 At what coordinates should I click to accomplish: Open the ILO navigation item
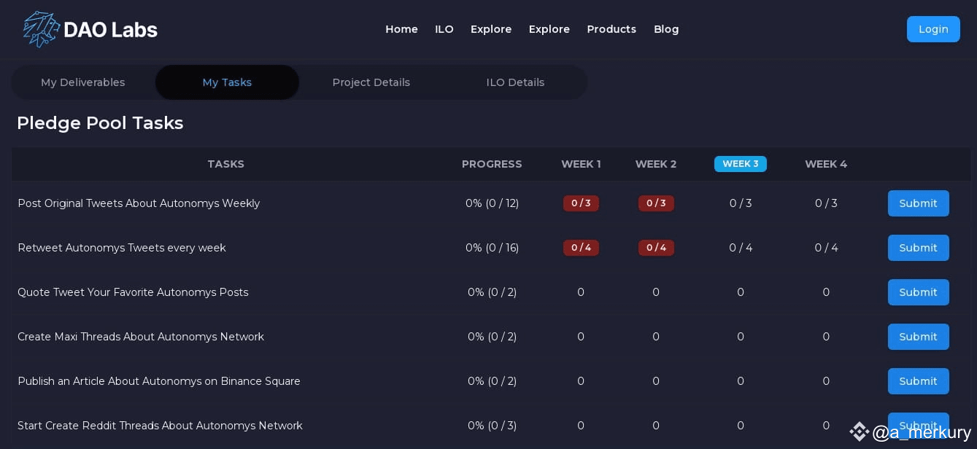tap(444, 29)
